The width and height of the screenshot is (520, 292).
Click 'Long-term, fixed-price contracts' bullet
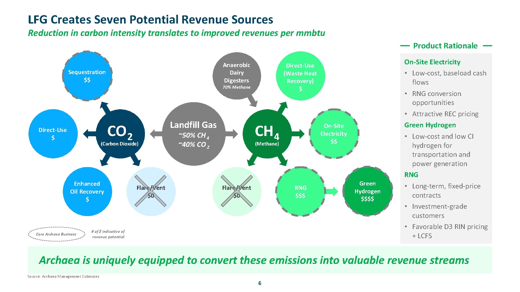(x=446, y=191)
